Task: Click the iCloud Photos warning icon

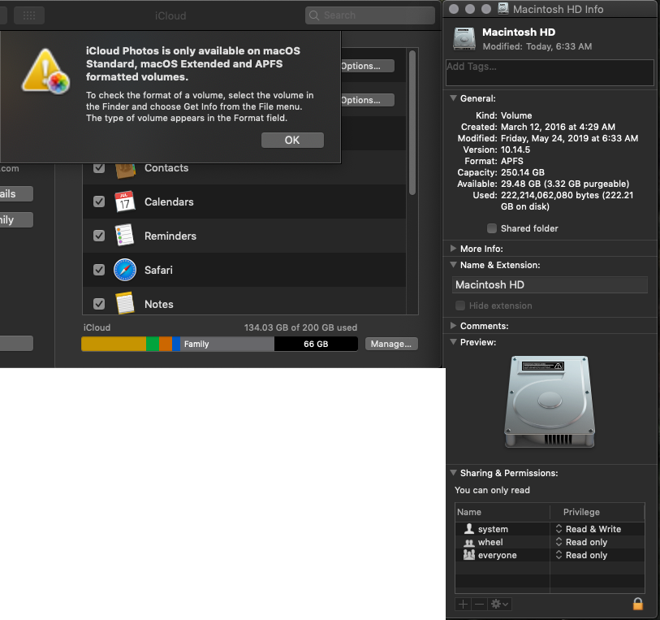Action: [45, 72]
